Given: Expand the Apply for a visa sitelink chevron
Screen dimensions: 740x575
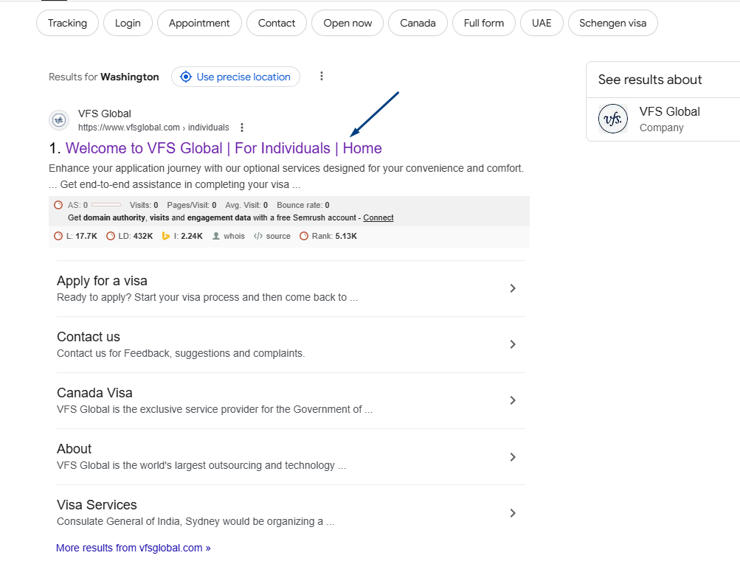Looking at the screenshot, I should point(513,288).
